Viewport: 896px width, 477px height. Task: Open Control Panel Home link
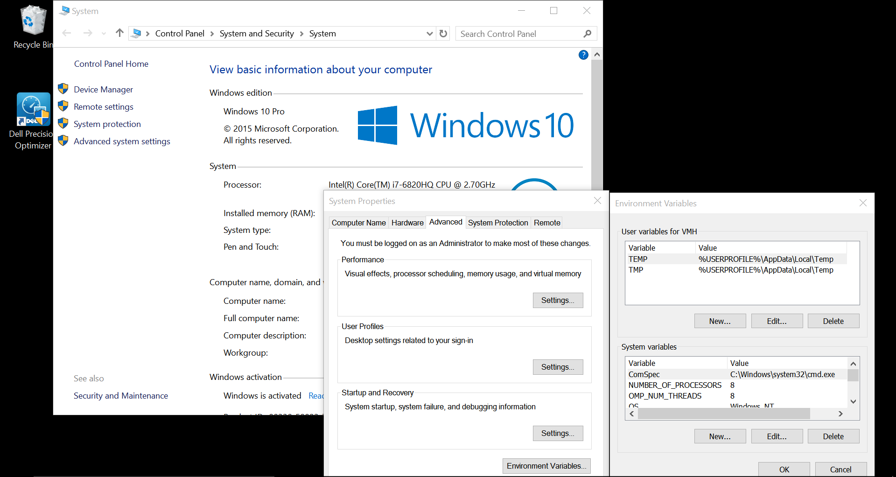click(111, 64)
